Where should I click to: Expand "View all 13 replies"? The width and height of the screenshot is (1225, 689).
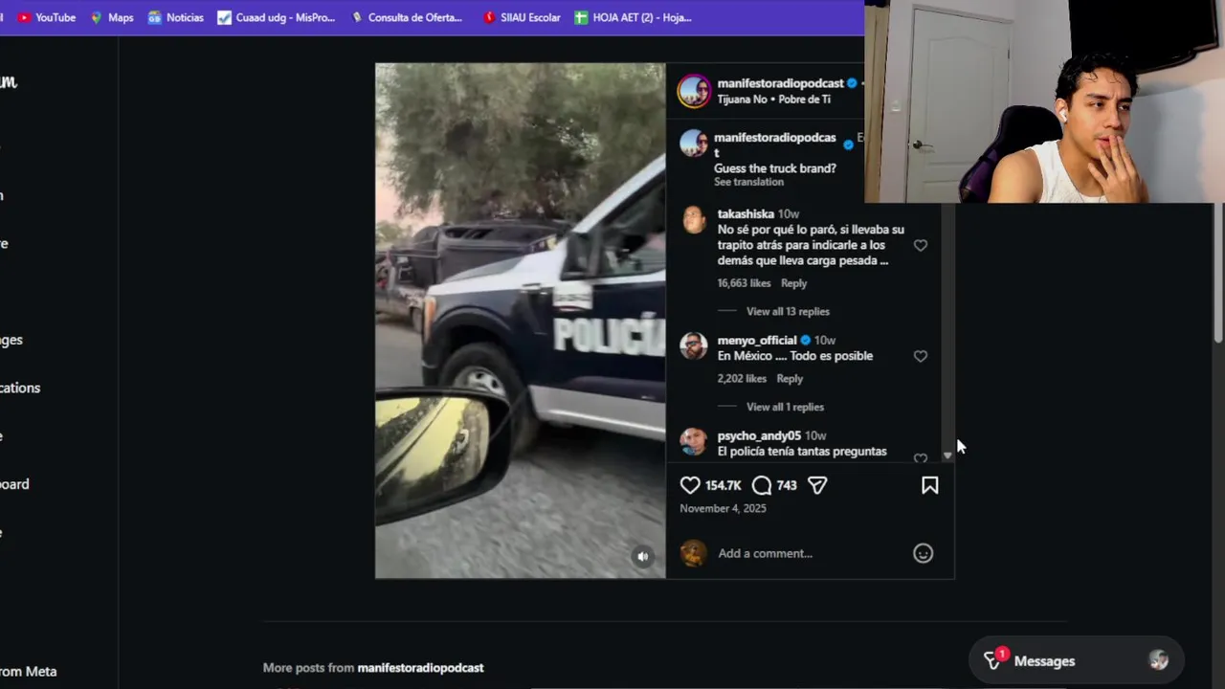788,311
